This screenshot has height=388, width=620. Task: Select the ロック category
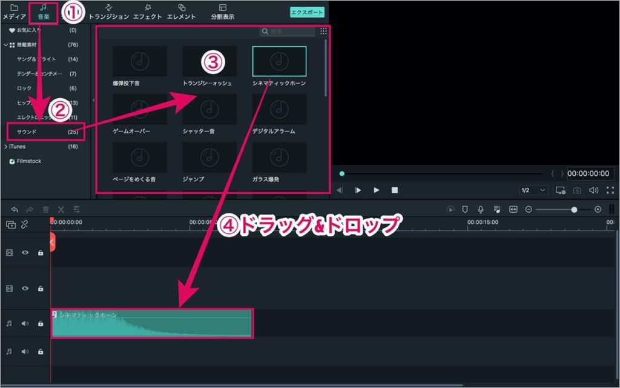click(45, 89)
